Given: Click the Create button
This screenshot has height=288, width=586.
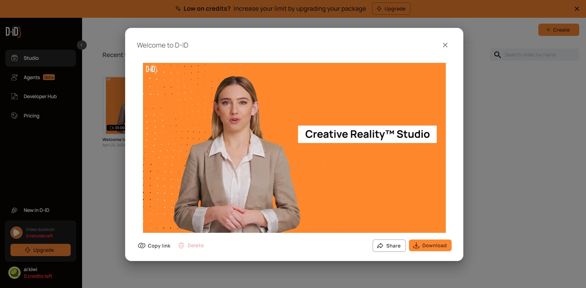Looking at the screenshot, I should pos(559,30).
